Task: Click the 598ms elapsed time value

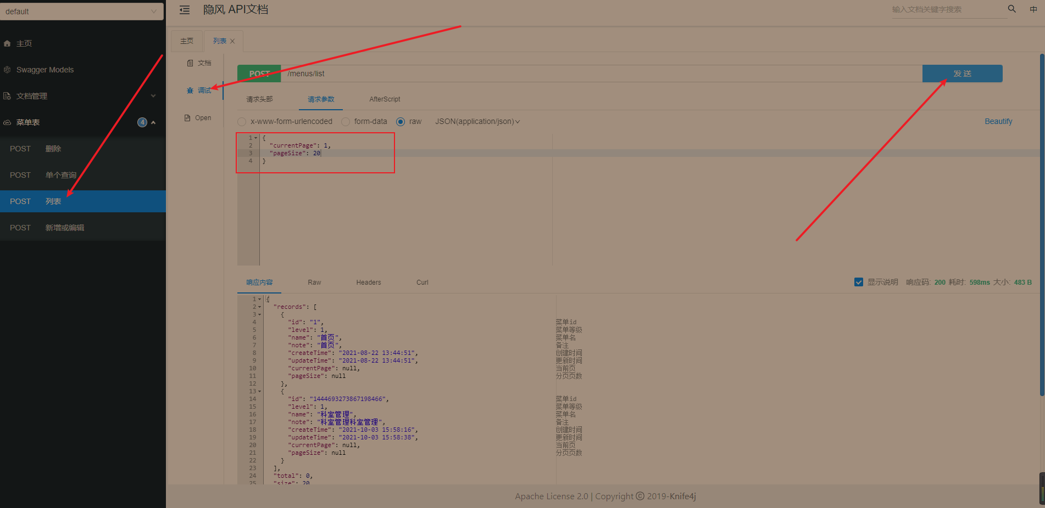Action: click(x=980, y=282)
